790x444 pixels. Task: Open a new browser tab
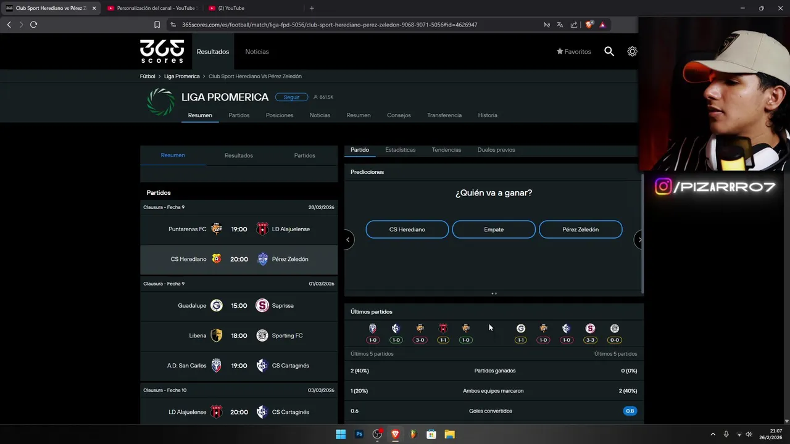[x=312, y=8]
